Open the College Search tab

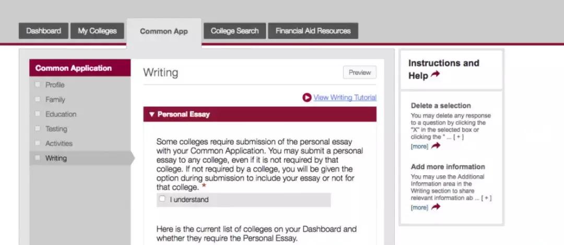click(234, 31)
